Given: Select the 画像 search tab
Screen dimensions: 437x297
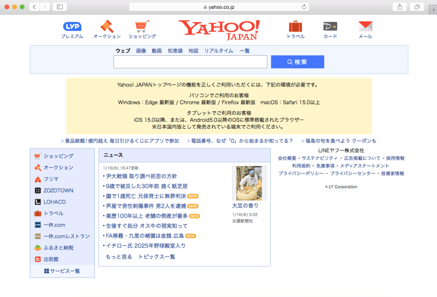Looking at the screenshot, I should pyautogui.click(x=141, y=51).
